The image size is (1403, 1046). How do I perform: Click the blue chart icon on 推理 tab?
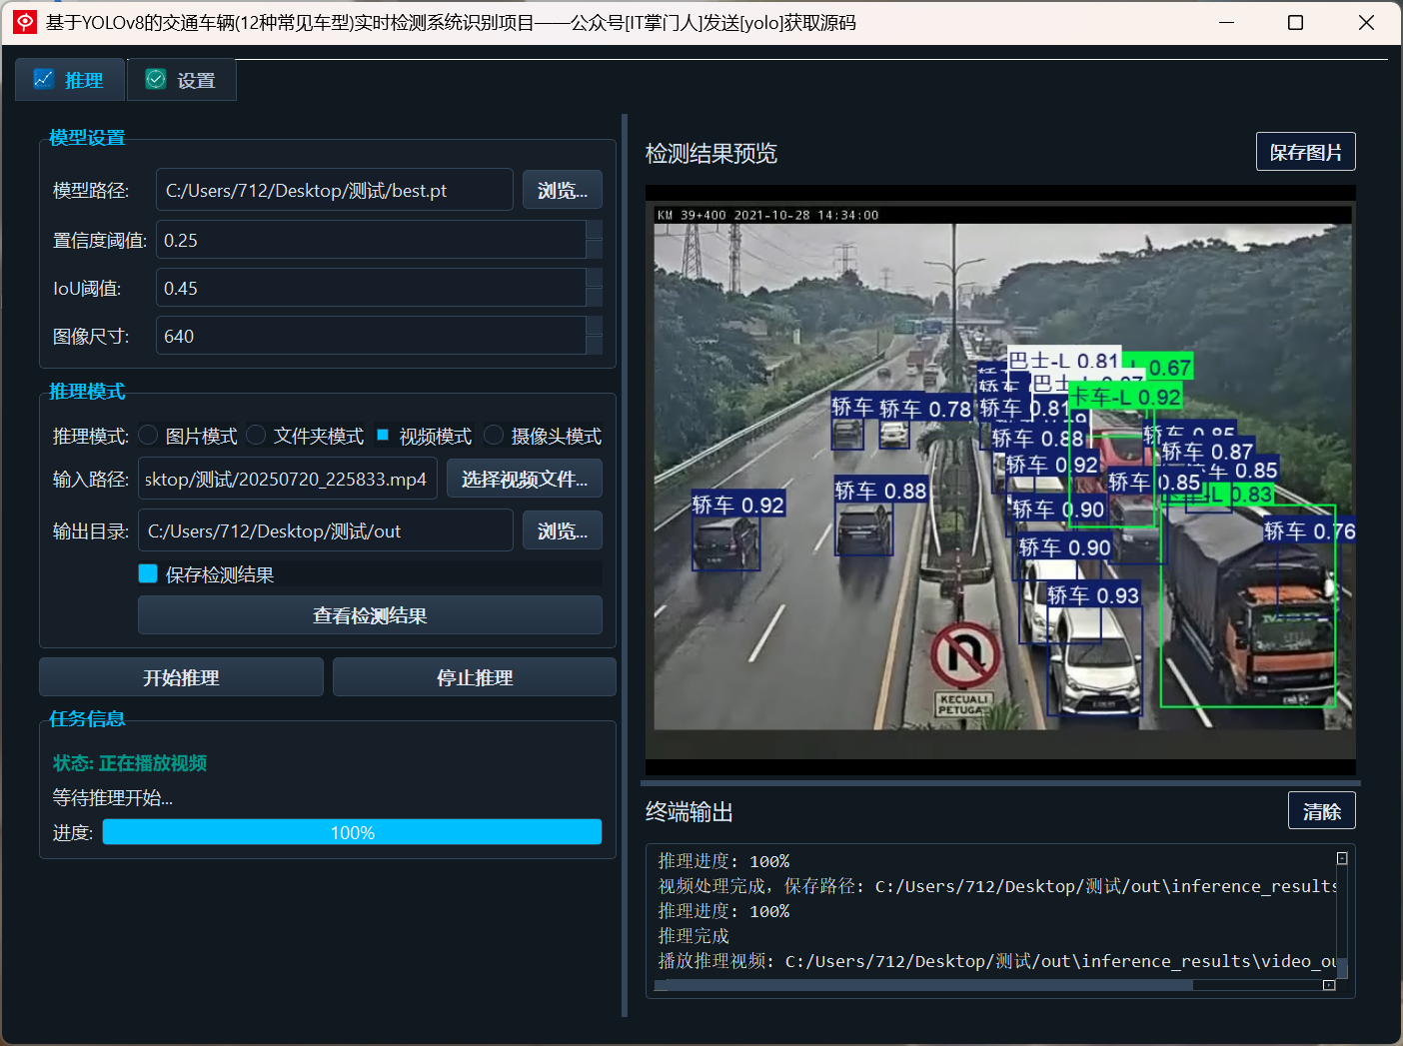tap(44, 79)
